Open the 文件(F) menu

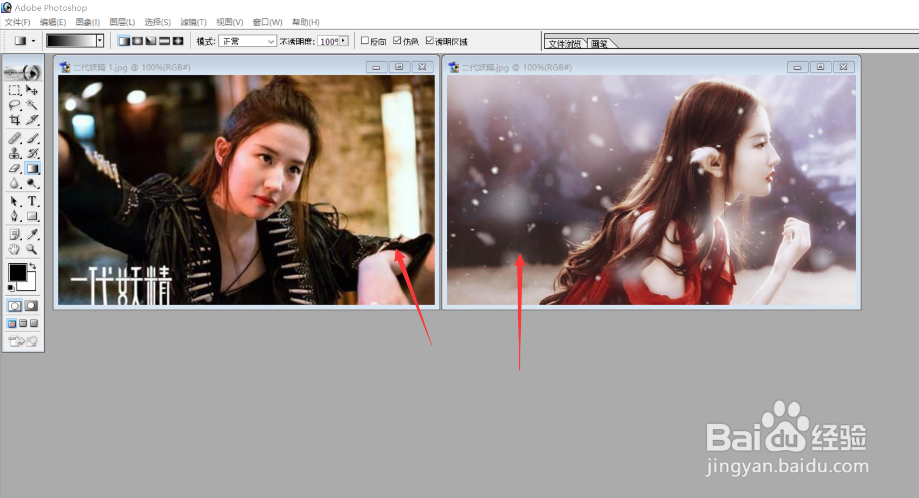(x=17, y=22)
